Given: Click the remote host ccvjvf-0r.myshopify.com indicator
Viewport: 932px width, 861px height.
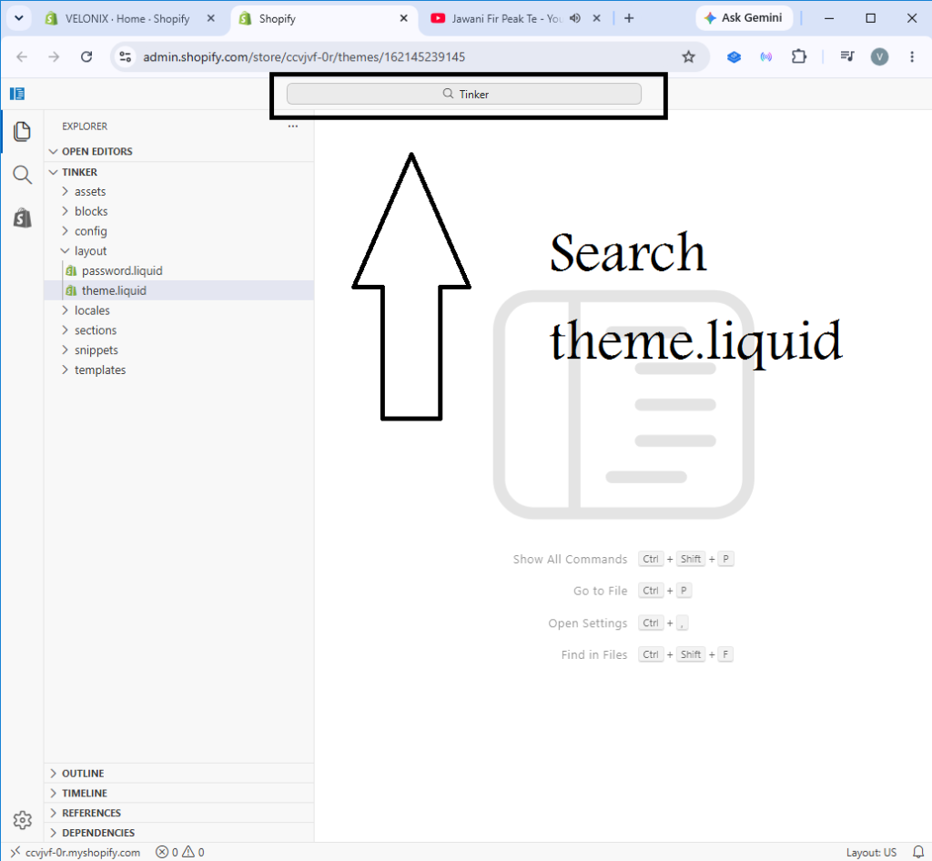Looking at the screenshot, I should point(76,852).
